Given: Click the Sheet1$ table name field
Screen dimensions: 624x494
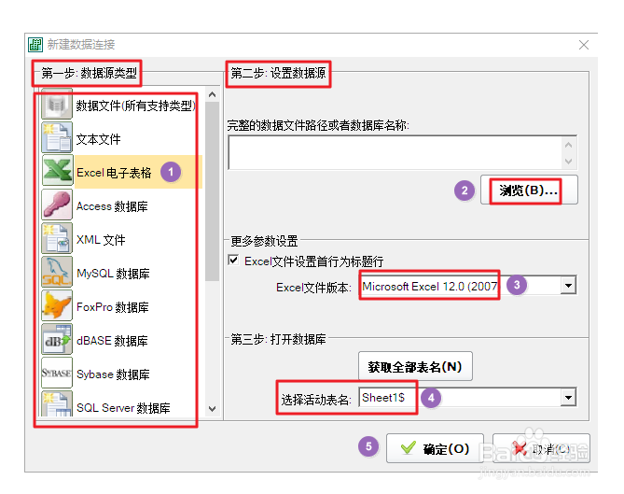Looking at the screenshot, I should [460, 398].
